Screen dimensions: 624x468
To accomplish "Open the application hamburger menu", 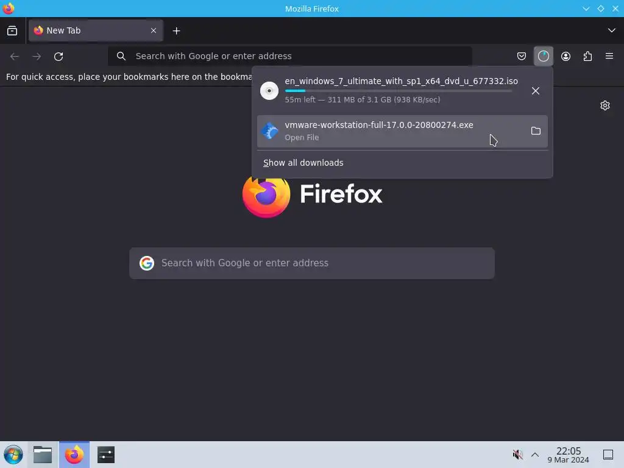I will 609,56.
